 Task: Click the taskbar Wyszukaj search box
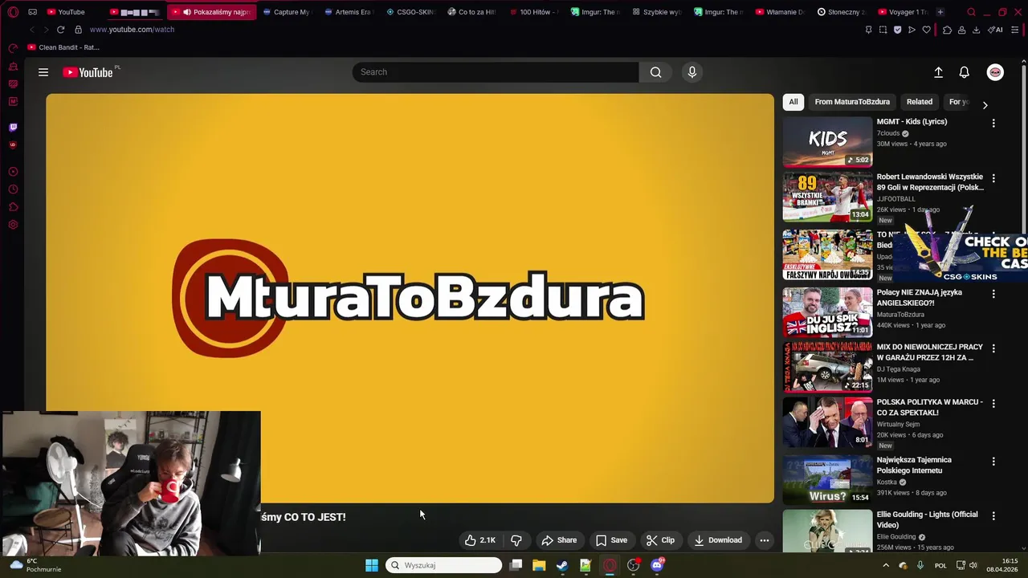(x=444, y=565)
